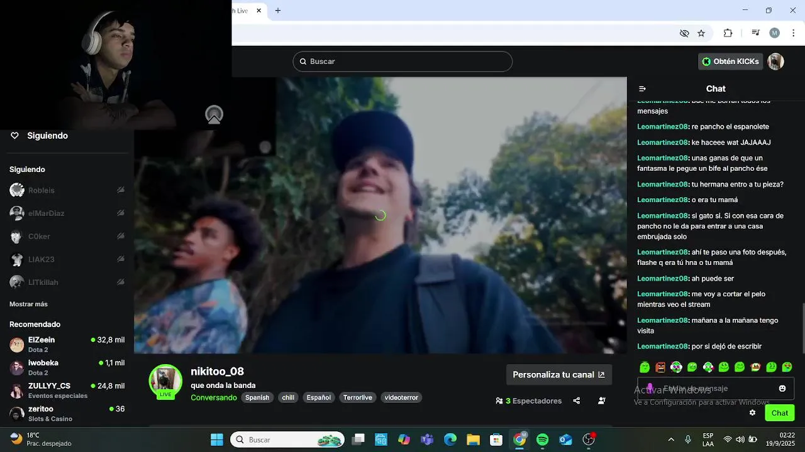Open the Siguiendo heart menu item
Screen dimensions: 805x452
coord(40,136)
